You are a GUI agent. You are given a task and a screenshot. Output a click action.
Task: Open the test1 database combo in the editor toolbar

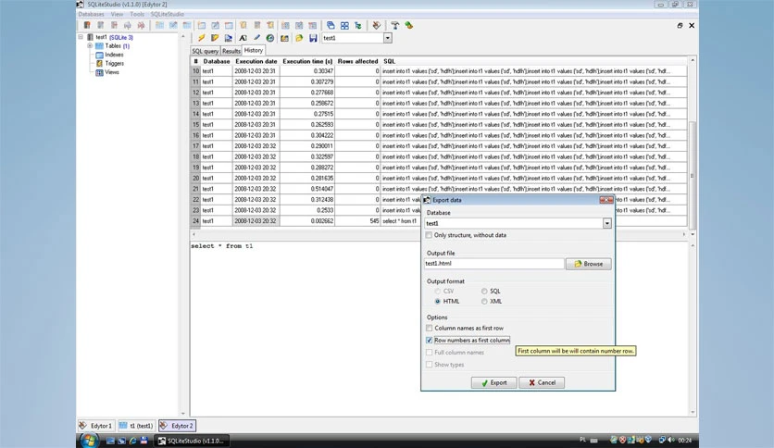(x=388, y=38)
